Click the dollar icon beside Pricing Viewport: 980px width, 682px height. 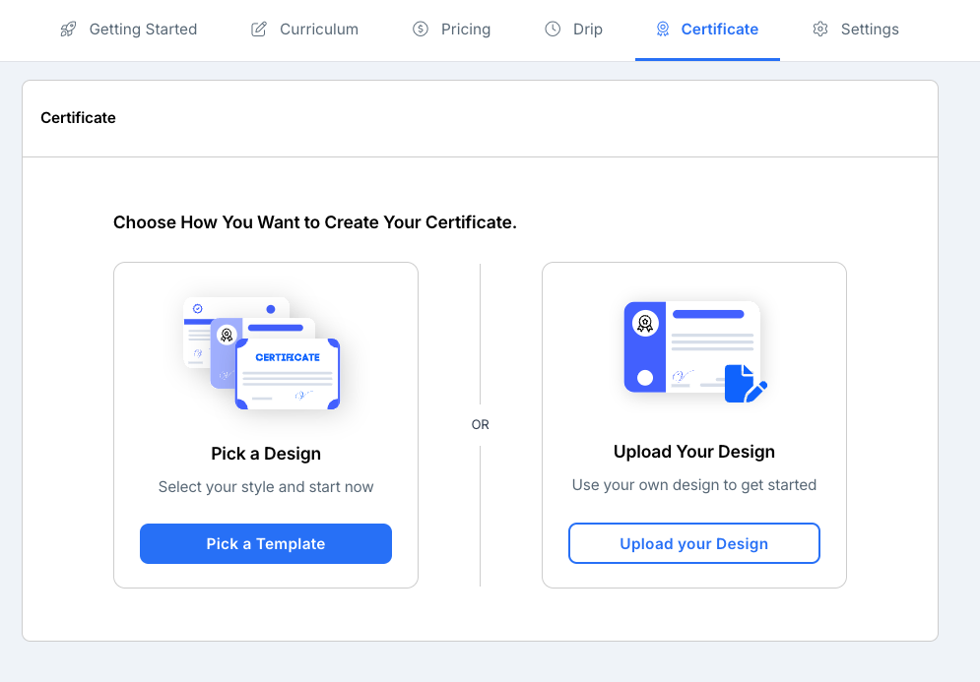(x=420, y=29)
